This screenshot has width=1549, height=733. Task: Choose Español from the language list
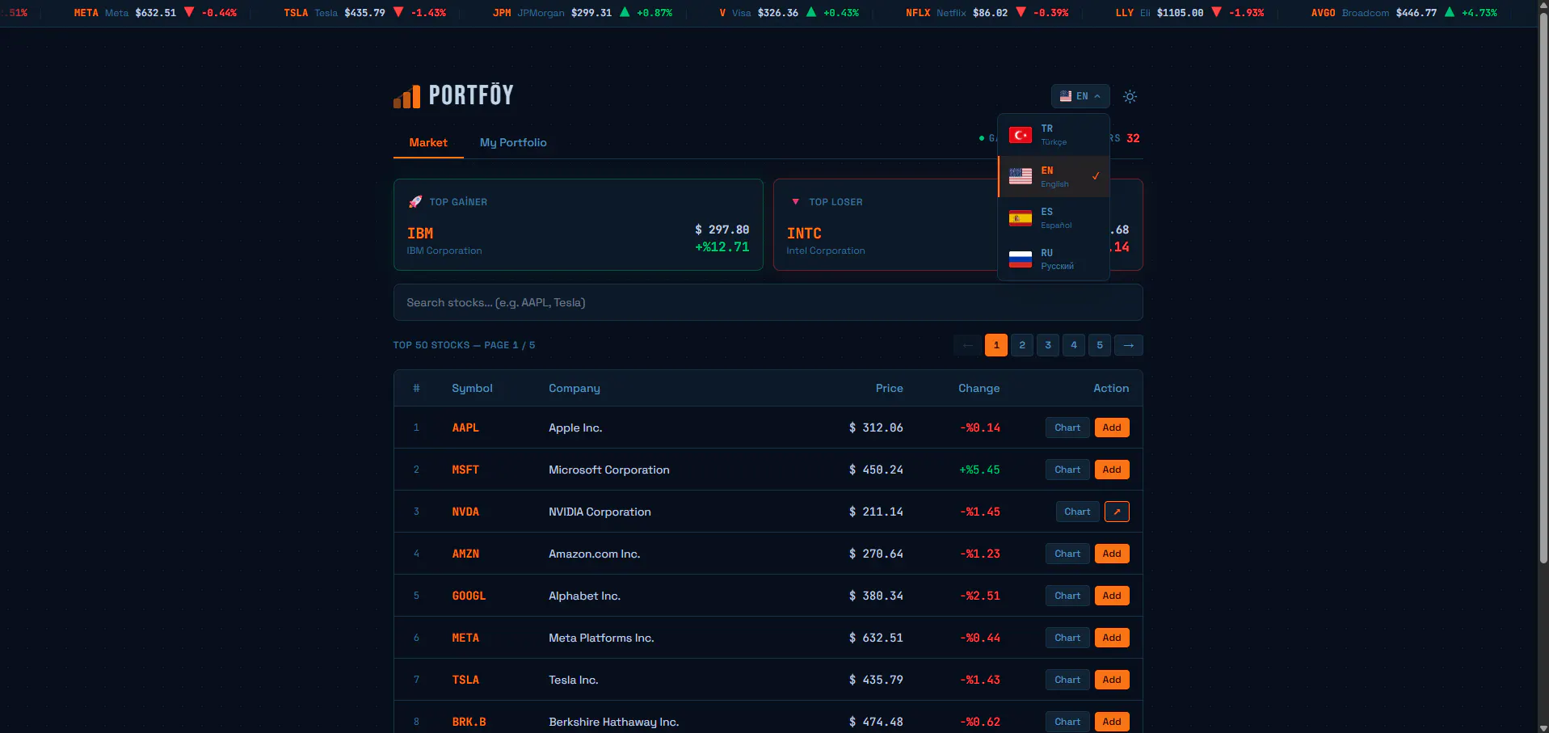click(1054, 218)
